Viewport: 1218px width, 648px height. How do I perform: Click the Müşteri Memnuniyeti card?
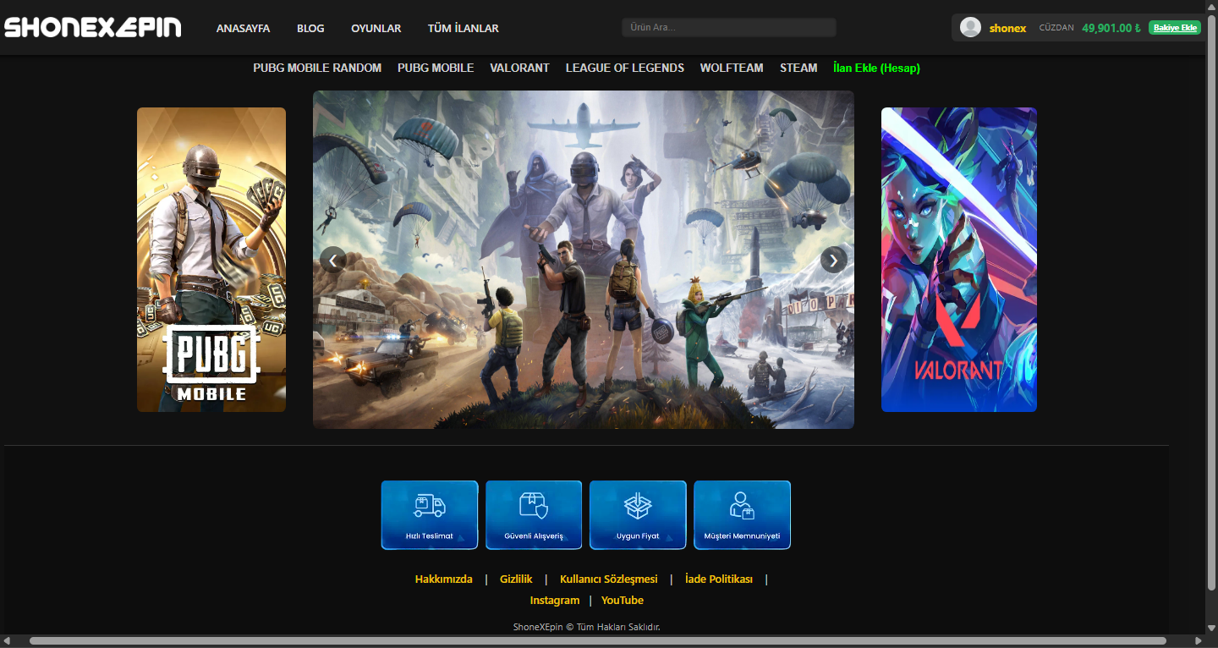pos(742,515)
